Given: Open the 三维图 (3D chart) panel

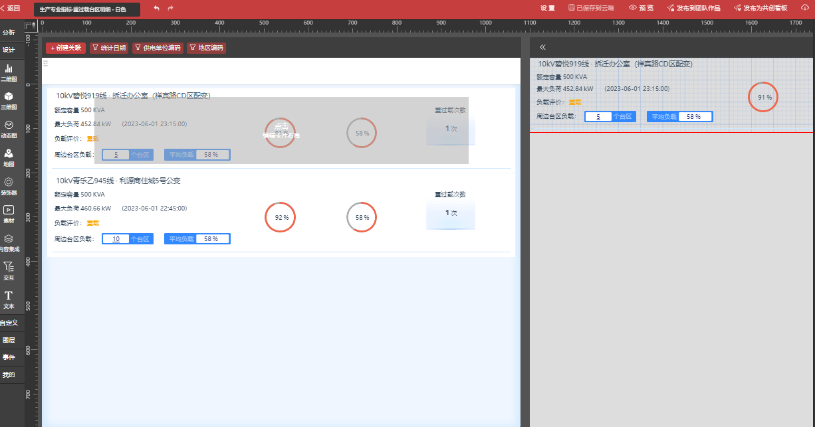Looking at the screenshot, I should click(x=9, y=100).
